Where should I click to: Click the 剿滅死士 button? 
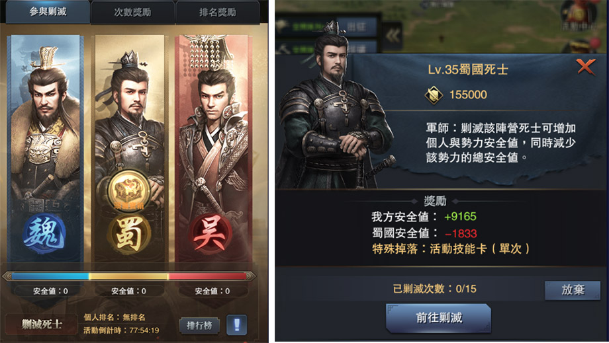42,324
